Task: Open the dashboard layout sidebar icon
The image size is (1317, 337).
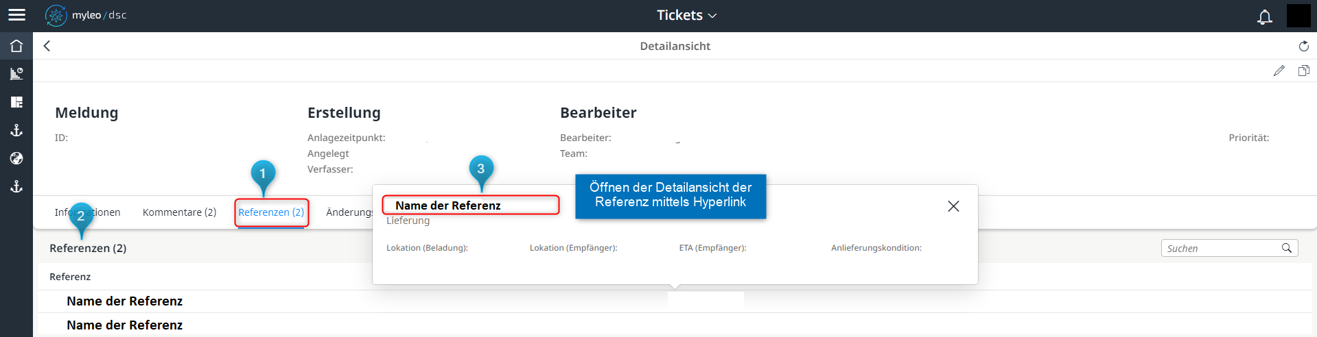Action: pos(16,102)
